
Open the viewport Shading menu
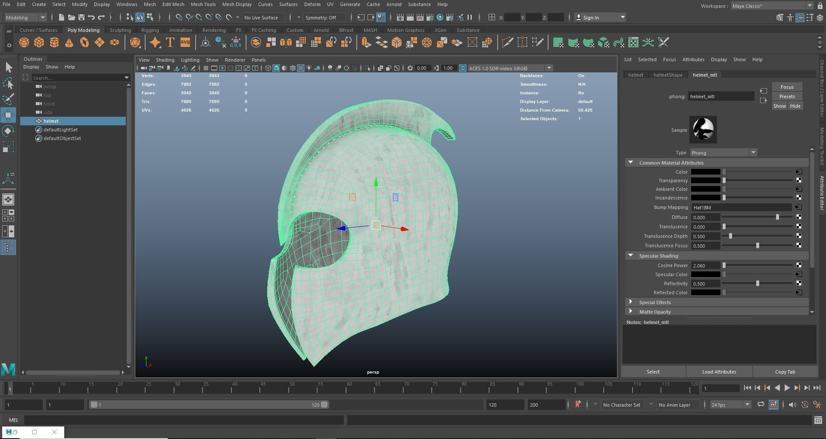165,60
